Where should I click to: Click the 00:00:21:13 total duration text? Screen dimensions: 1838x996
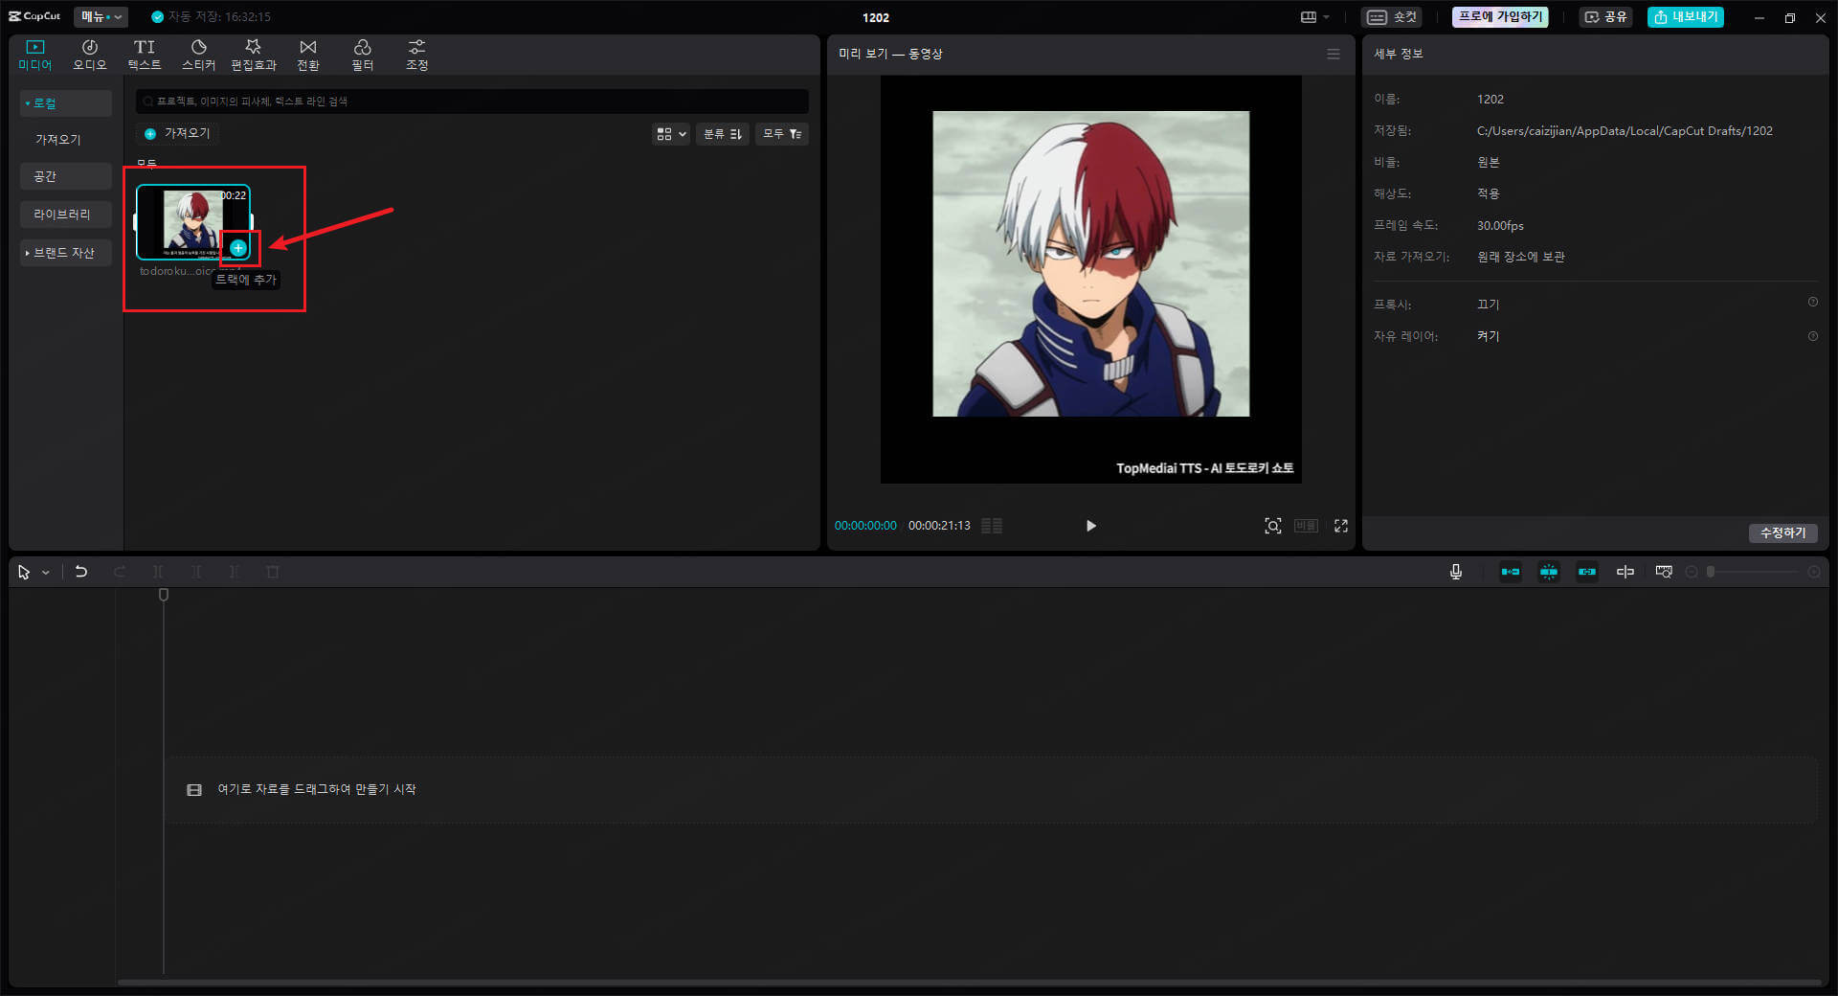coord(939,526)
